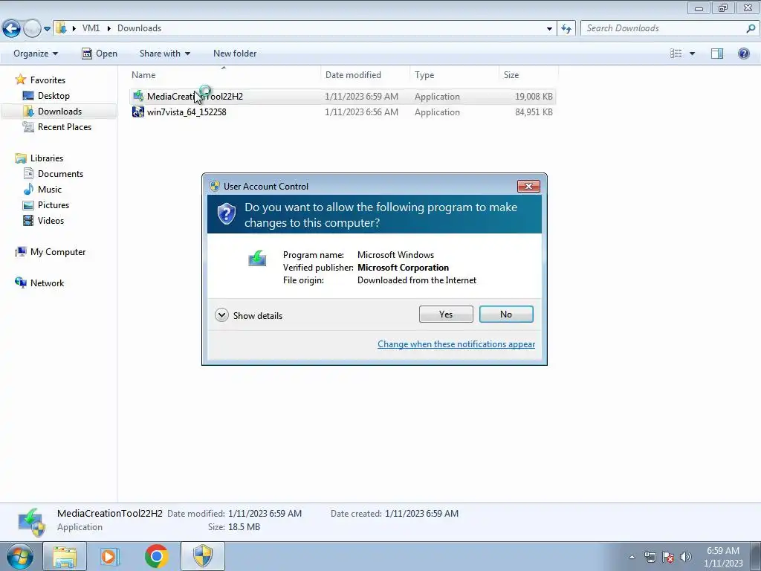This screenshot has height=571, width=761.
Task: Click the Change your view icon
Action: [676, 54]
